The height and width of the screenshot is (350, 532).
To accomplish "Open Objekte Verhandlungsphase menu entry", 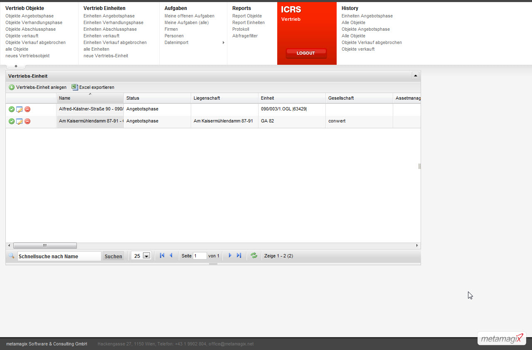I will (x=34, y=22).
